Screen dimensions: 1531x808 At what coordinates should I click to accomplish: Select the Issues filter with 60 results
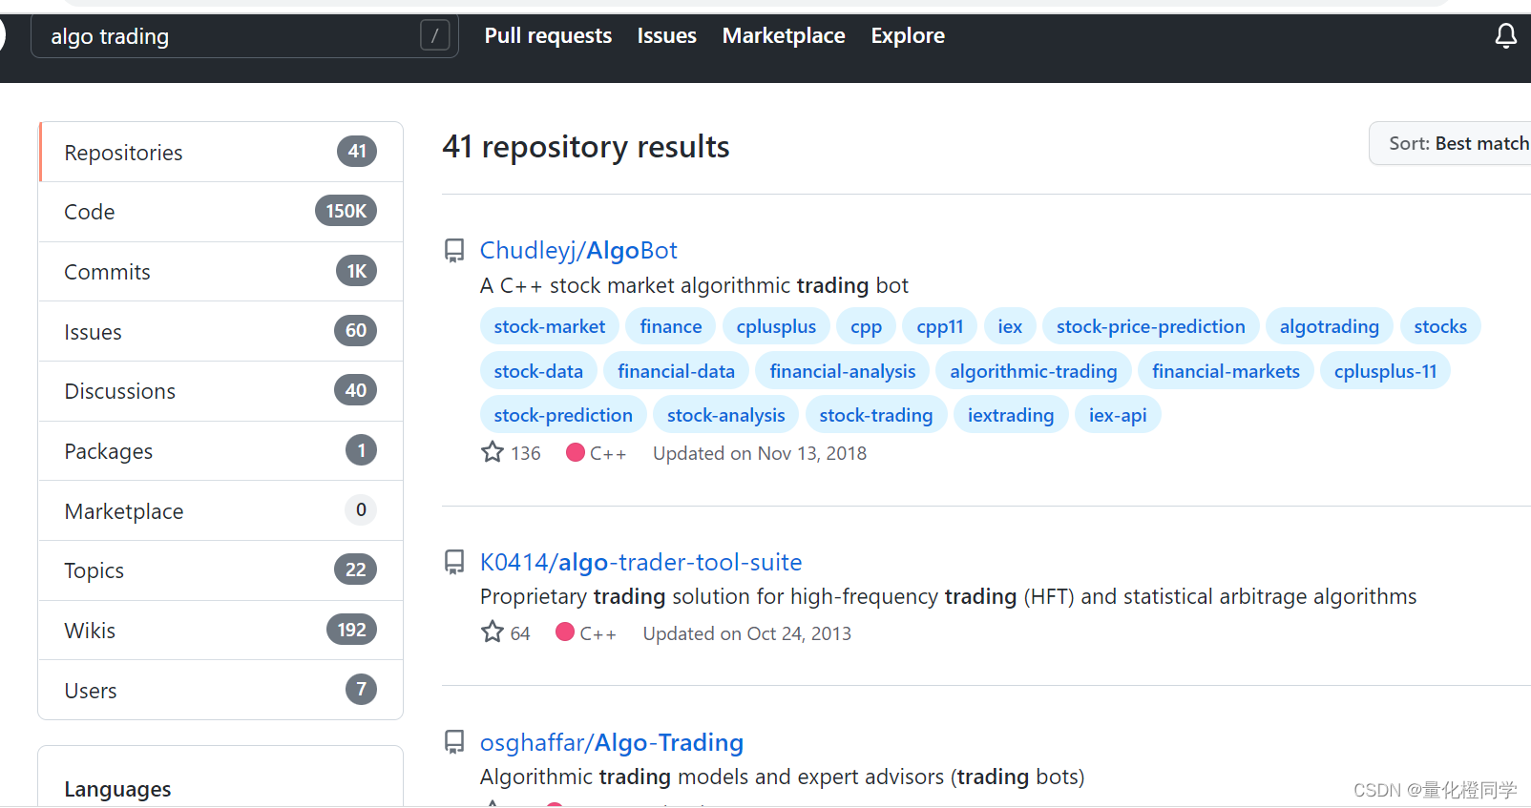pos(220,331)
